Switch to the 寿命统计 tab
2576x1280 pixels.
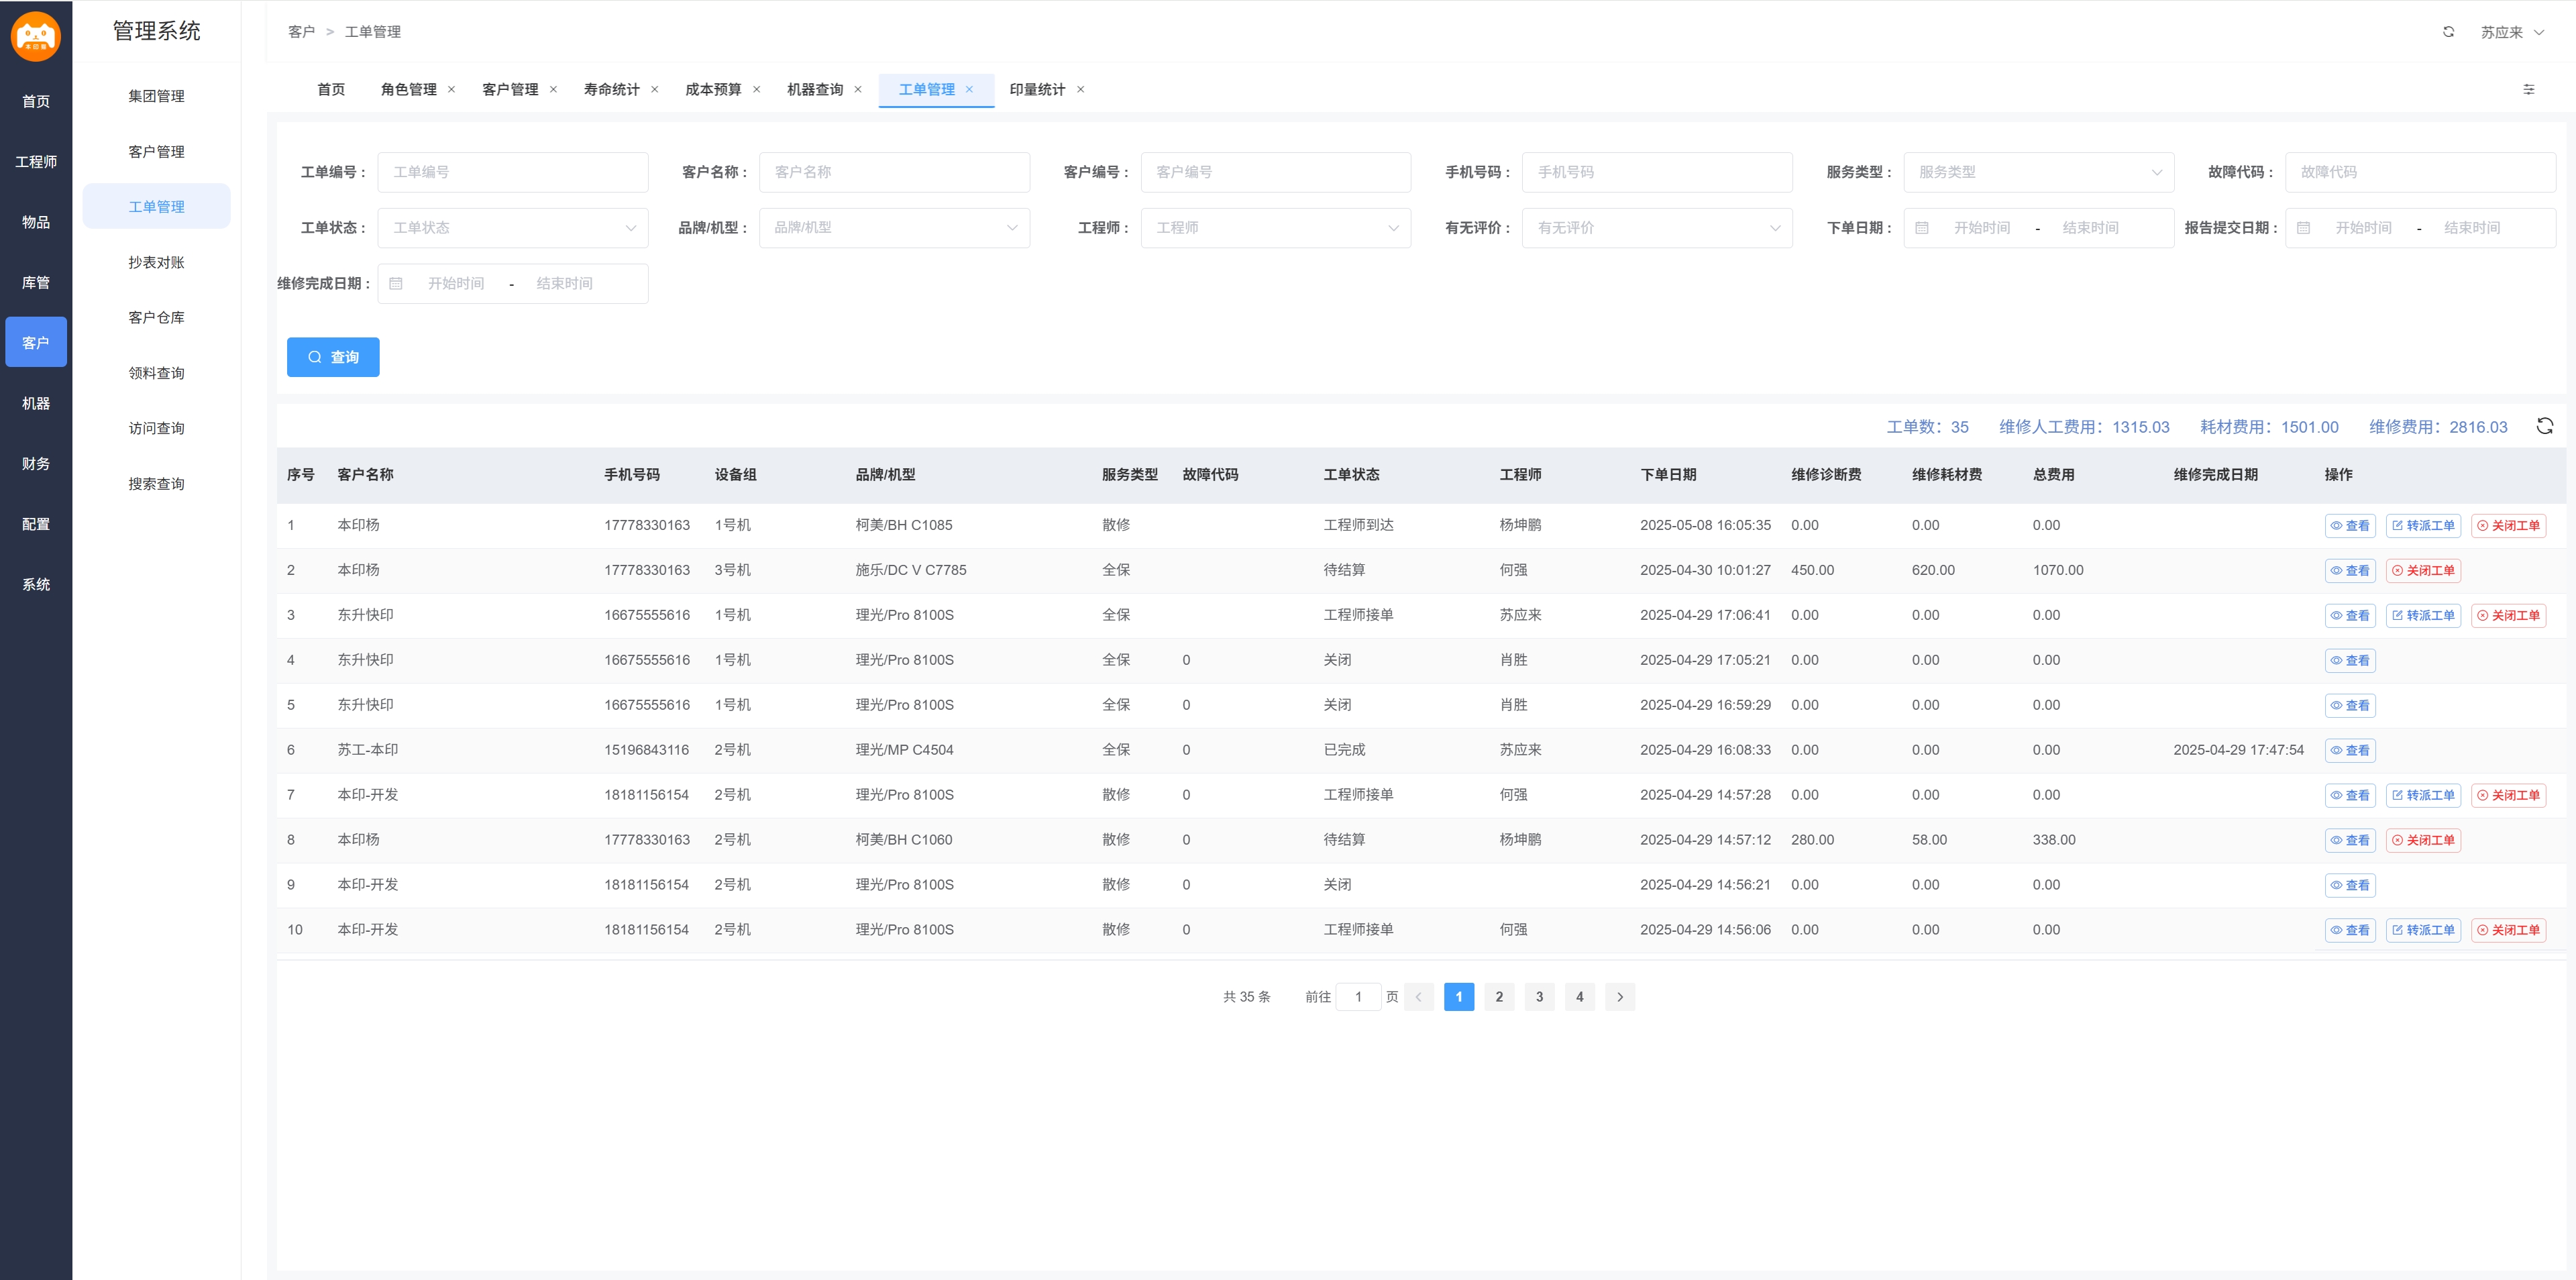coord(612,90)
